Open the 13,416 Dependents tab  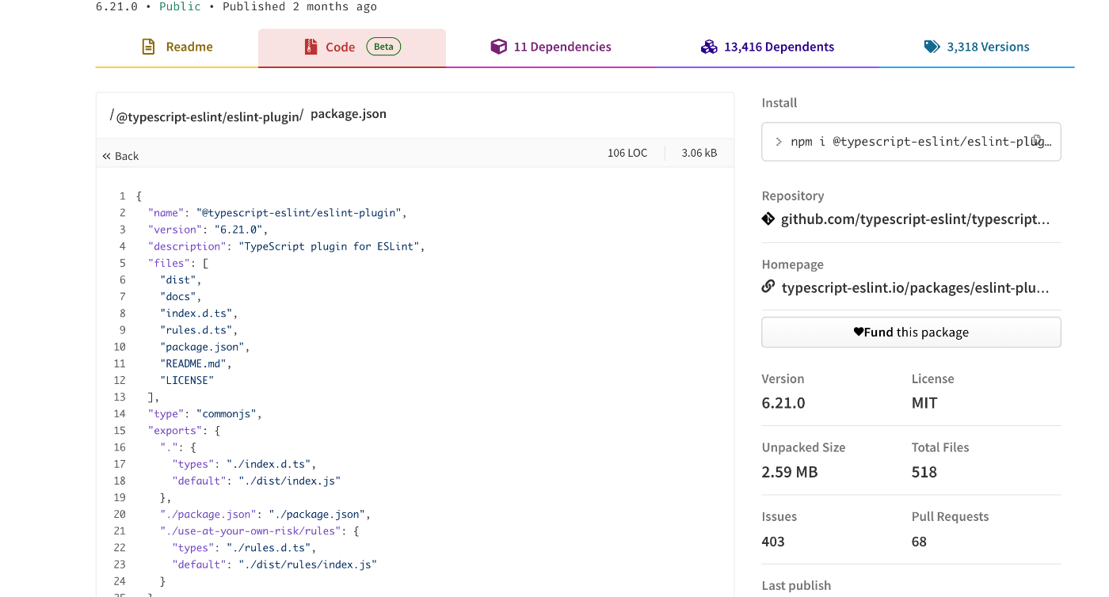(x=768, y=48)
